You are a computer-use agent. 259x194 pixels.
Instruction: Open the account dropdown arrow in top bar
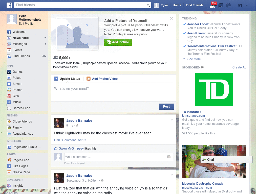247,5
